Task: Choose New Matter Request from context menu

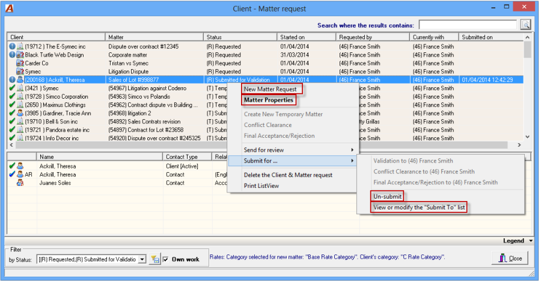Action: pyautogui.click(x=270, y=89)
